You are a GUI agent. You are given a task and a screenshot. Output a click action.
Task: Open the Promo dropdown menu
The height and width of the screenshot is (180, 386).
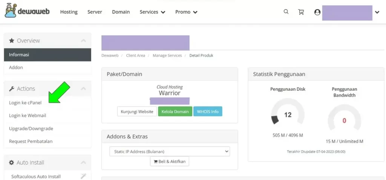point(186,12)
